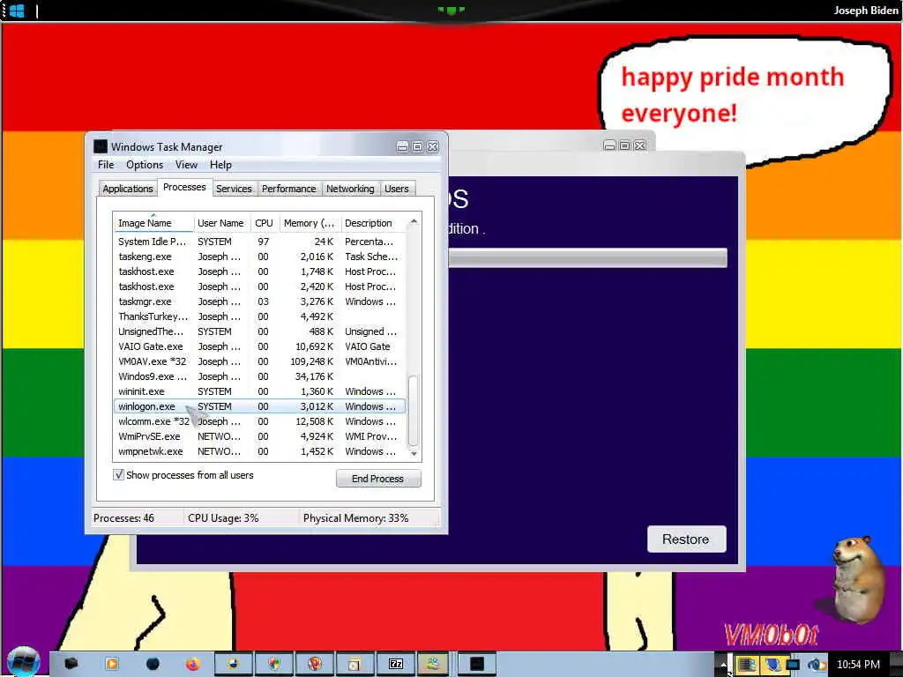Select the UnsignedThe... process row
Viewport: 903px width, 677px height.
[259, 331]
